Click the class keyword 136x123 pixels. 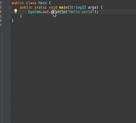(31, 3)
